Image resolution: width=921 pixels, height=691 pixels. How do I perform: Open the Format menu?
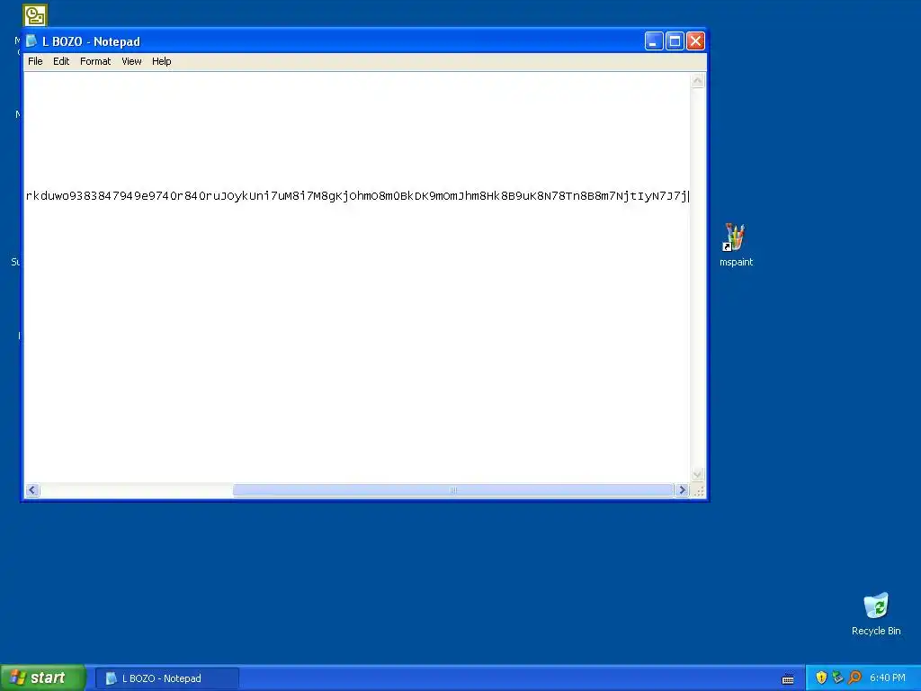[95, 61]
